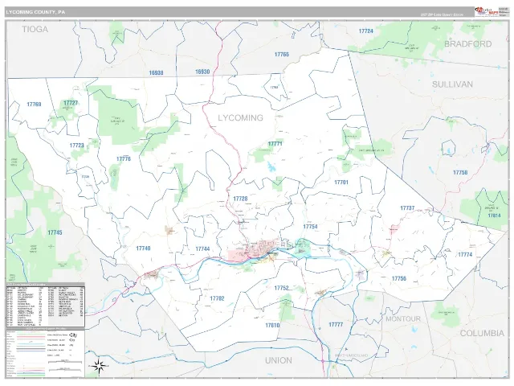
Task: Click the LYCOMING county name label
Action: pyautogui.click(x=241, y=118)
